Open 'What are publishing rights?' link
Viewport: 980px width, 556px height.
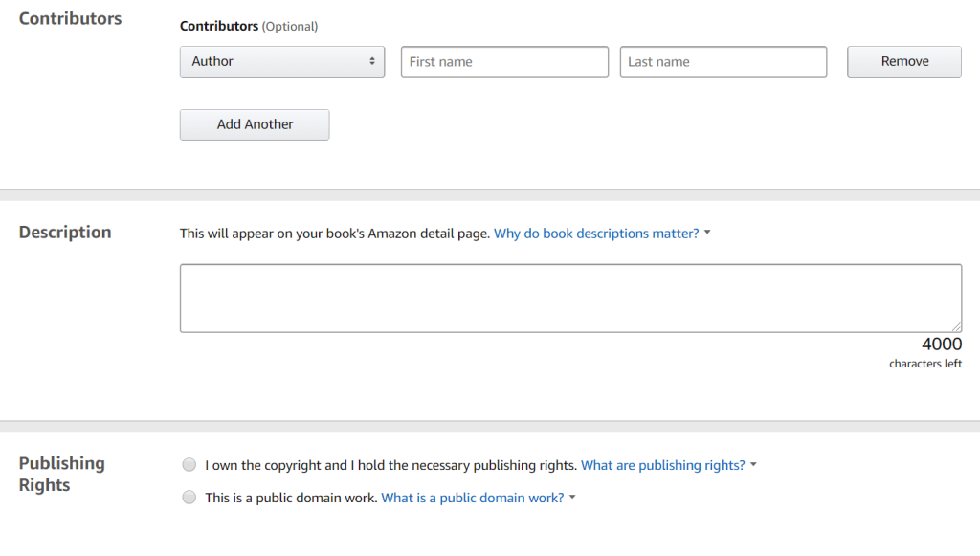click(x=662, y=465)
